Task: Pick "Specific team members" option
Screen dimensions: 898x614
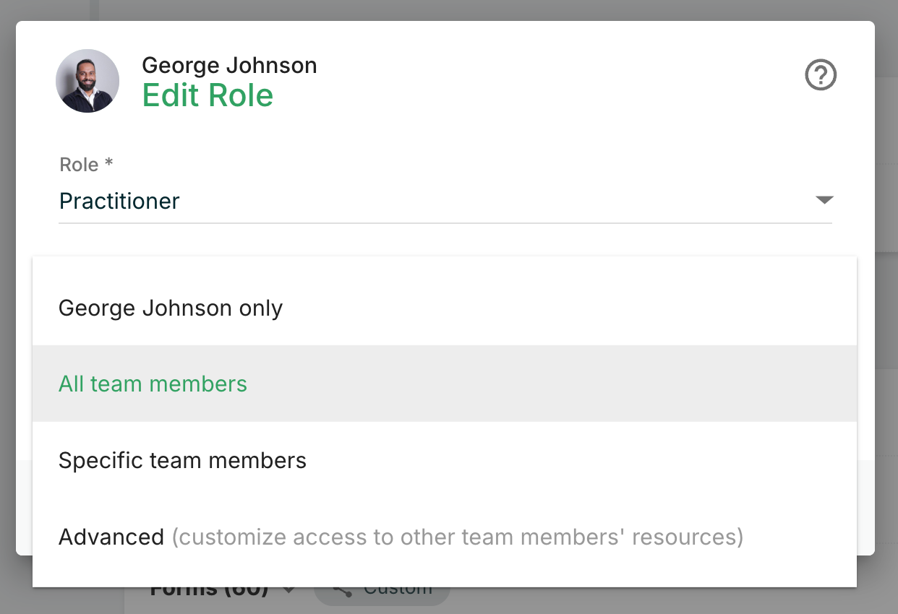Action: pyautogui.click(x=182, y=461)
